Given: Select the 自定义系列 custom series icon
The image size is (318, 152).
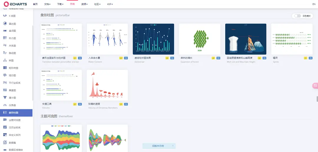Looking at the screenshot, I should click(x=5, y=135).
